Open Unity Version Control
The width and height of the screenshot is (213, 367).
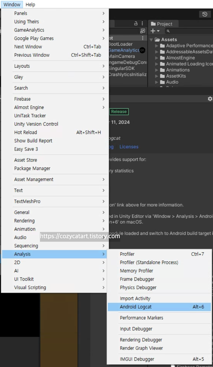coord(55,124)
